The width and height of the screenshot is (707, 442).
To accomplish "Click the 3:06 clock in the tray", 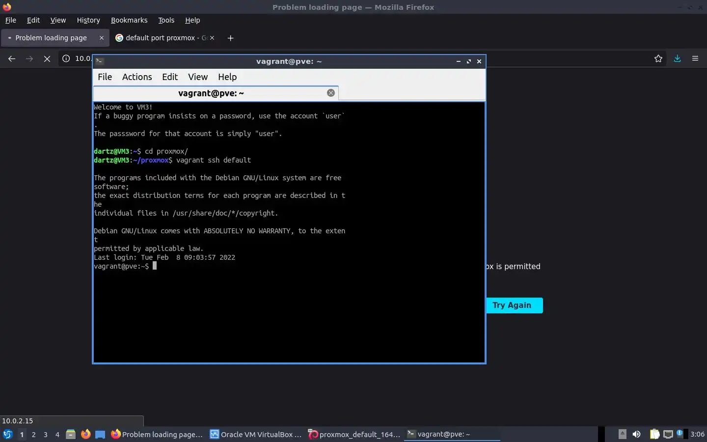I will tap(697, 434).
